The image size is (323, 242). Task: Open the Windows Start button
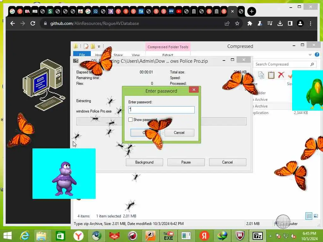pyautogui.click(x=8, y=236)
